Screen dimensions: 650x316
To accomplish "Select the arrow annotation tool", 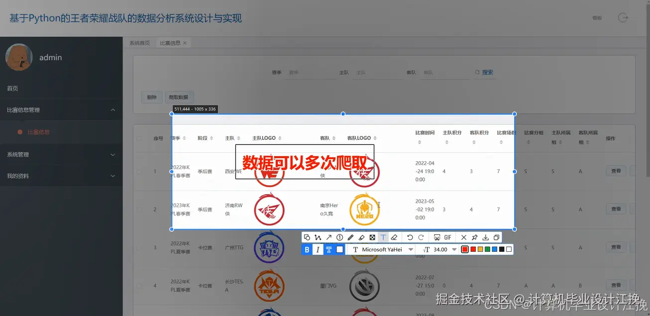I will coord(329,237).
